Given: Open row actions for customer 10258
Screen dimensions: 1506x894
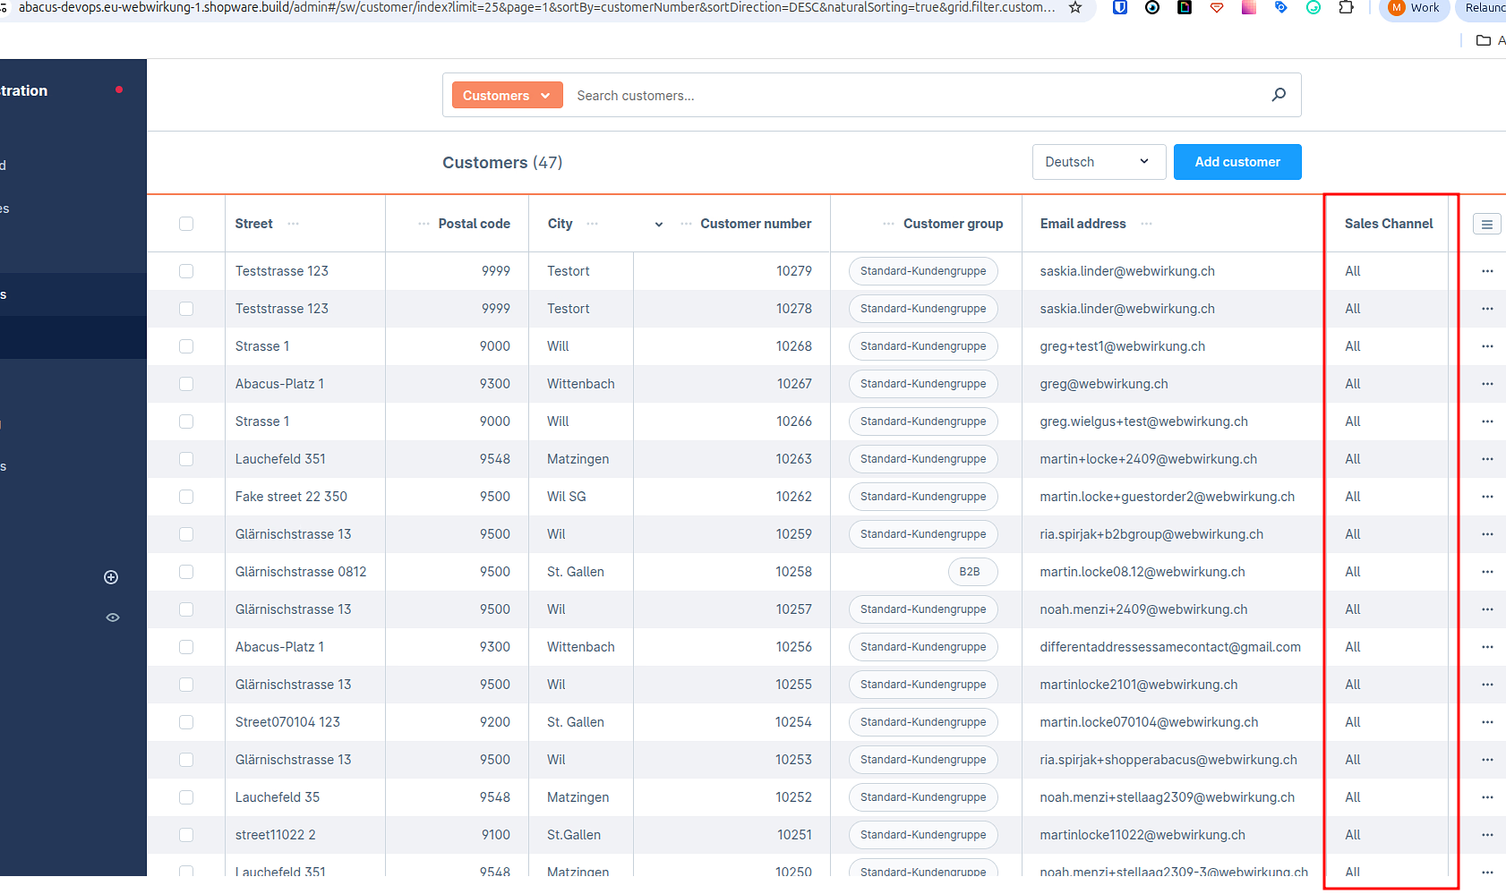Looking at the screenshot, I should 1487,572.
